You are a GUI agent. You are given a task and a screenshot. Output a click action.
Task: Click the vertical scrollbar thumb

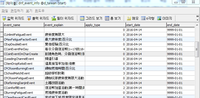[x=197, y=49]
